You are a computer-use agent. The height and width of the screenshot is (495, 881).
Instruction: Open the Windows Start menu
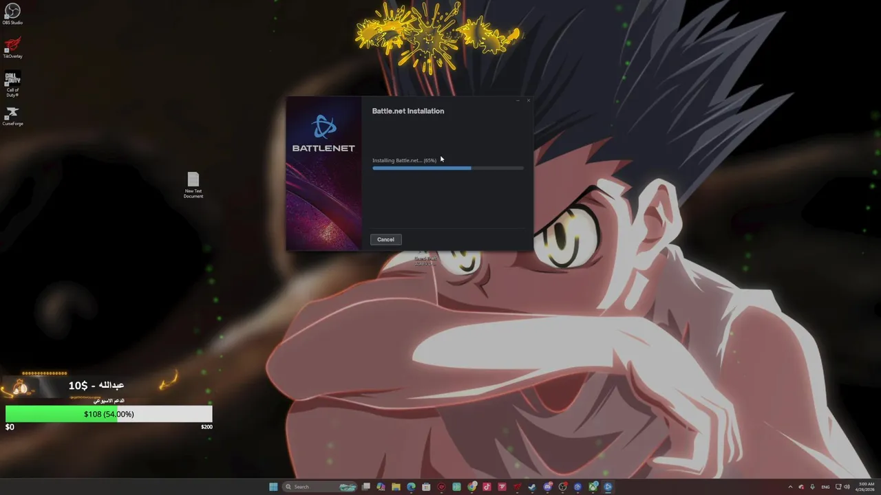click(273, 487)
